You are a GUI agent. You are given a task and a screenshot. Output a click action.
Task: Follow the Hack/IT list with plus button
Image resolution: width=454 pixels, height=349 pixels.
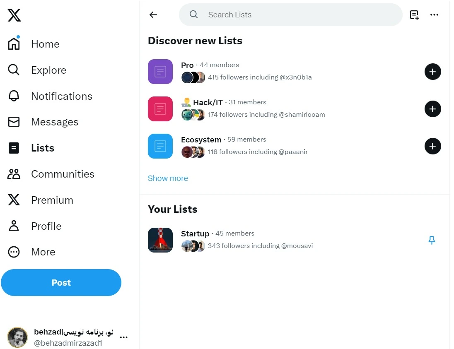(x=432, y=109)
